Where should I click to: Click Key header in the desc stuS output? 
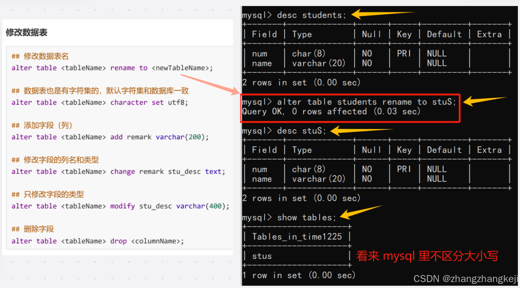point(404,150)
